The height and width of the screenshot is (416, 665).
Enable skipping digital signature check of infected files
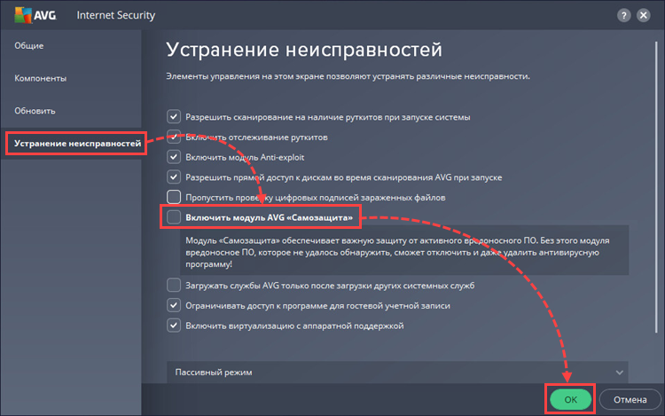pos(174,197)
